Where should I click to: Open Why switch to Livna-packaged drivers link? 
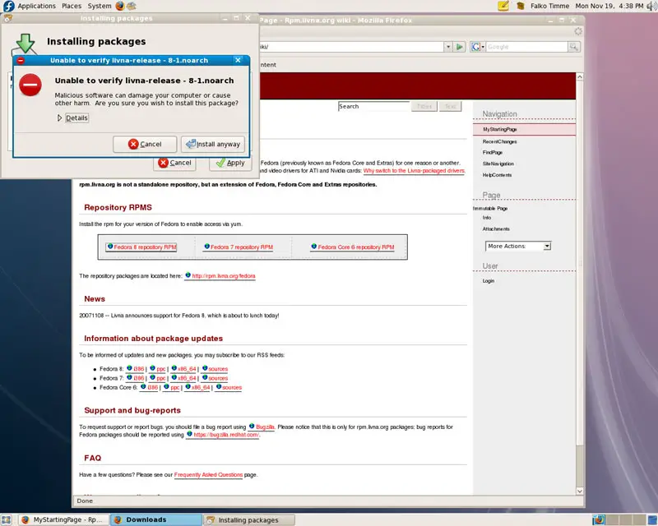coord(414,171)
